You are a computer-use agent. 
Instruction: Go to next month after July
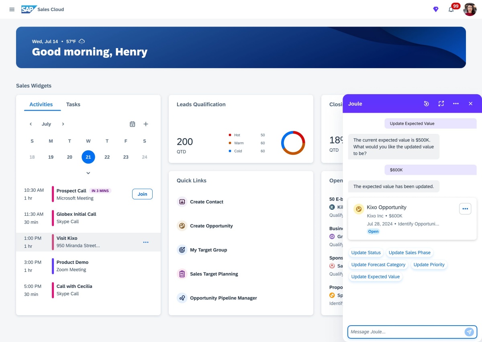(x=63, y=124)
